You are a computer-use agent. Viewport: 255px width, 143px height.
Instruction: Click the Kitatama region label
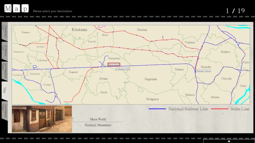(x=79, y=30)
